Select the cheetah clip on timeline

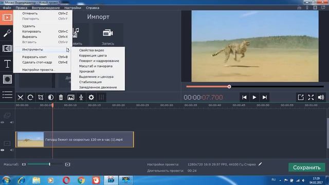75,139
